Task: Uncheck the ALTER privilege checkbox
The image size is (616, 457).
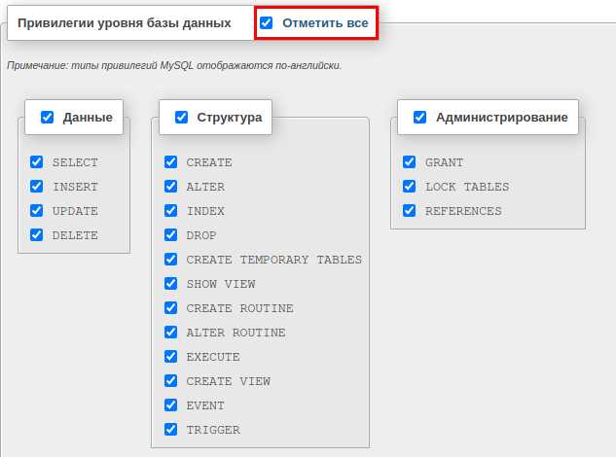Action: [170, 186]
